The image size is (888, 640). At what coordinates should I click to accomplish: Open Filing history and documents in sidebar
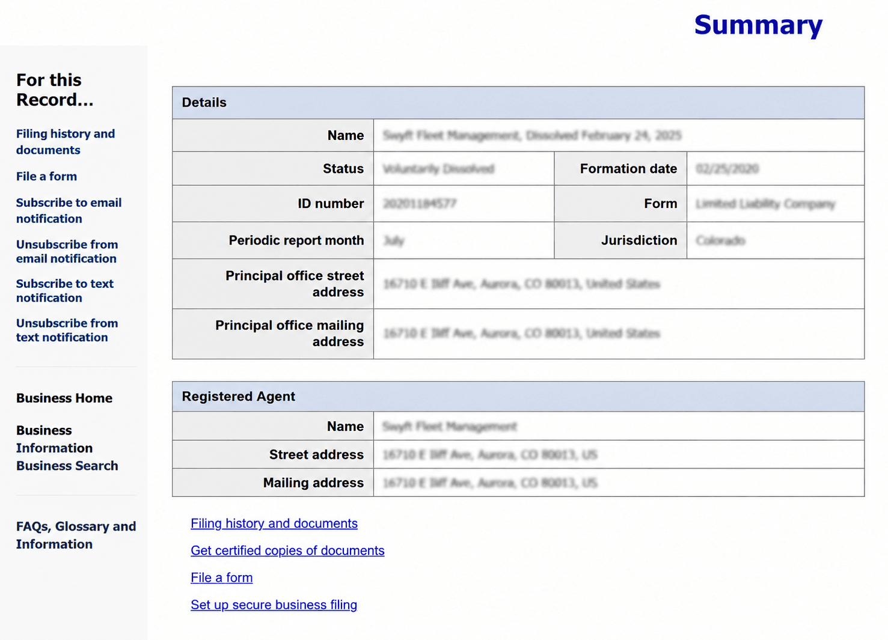coord(66,142)
